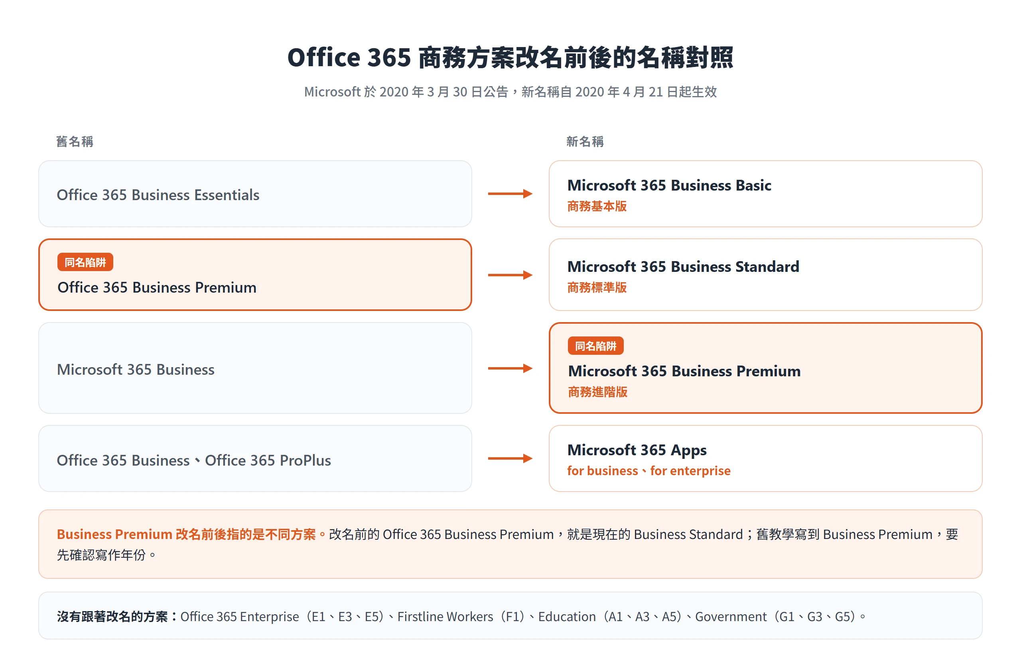
Task: Click the for business、for enterprise label
Action: click(x=649, y=470)
